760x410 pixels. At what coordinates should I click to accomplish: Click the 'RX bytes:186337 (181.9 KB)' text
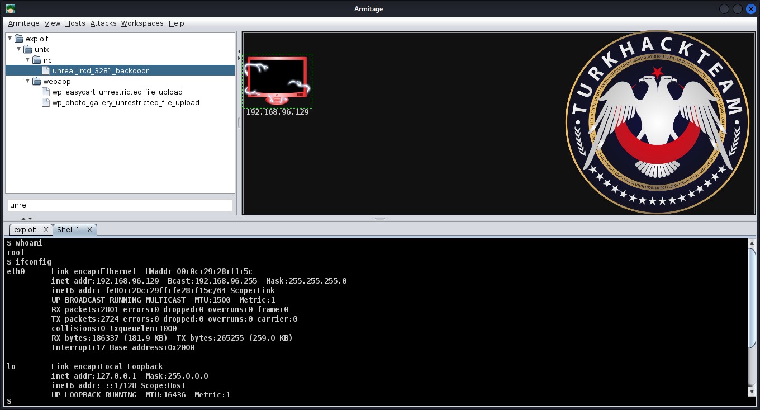coord(110,338)
